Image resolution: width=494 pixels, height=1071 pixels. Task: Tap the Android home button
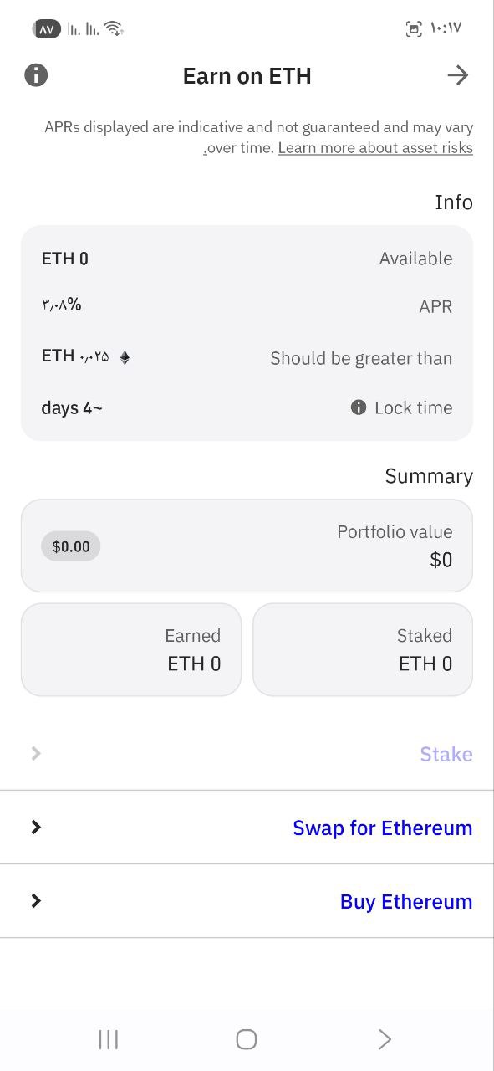pyautogui.click(x=247, y=1039)
